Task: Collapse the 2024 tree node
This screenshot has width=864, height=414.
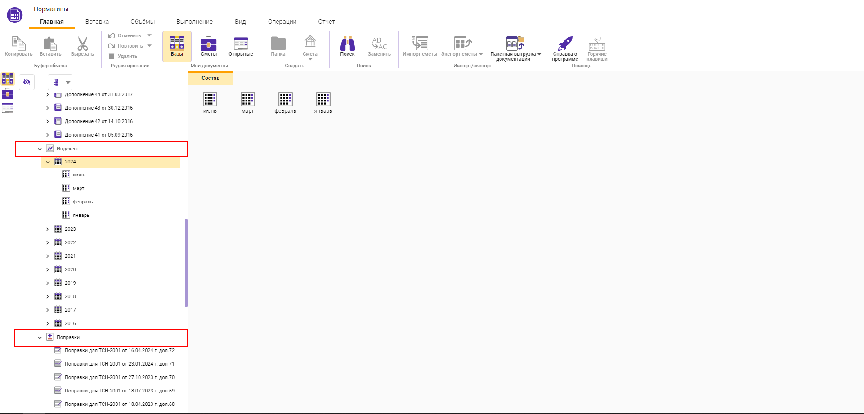Action: [48, 162]
